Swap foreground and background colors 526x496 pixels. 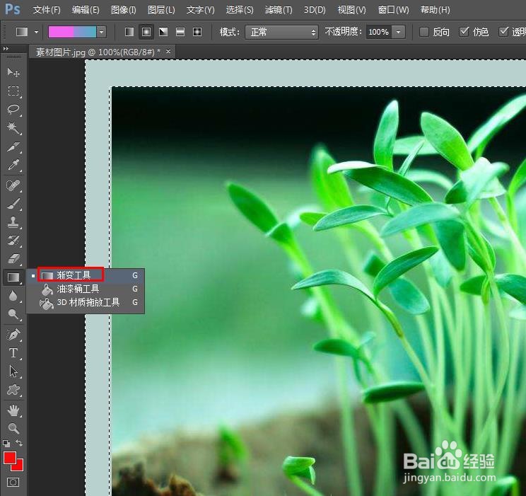tap(19, 443)
